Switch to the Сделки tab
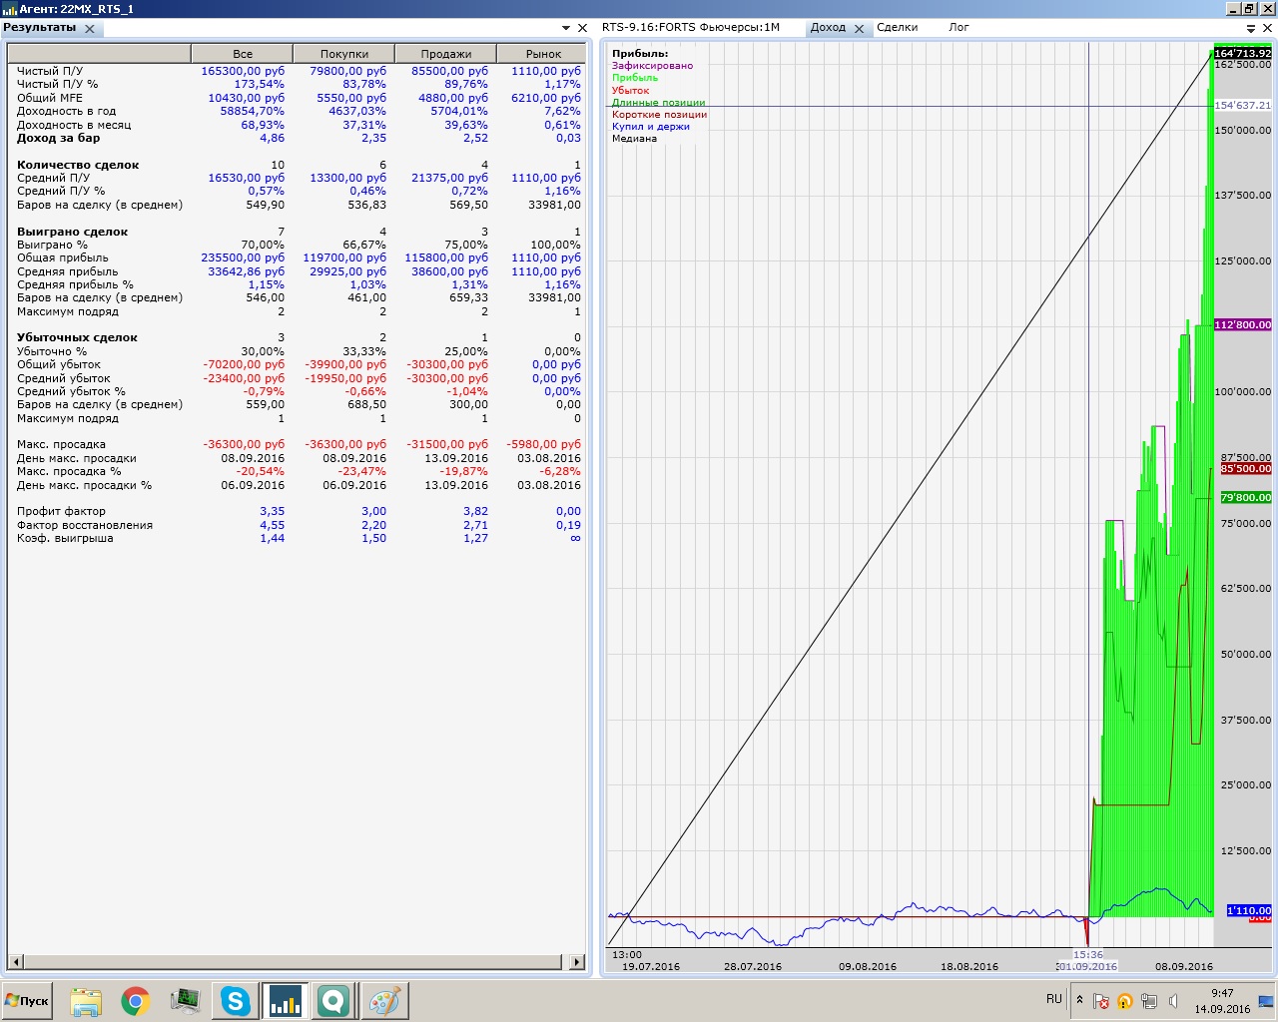The image size is (1278, 1022). 897,28
